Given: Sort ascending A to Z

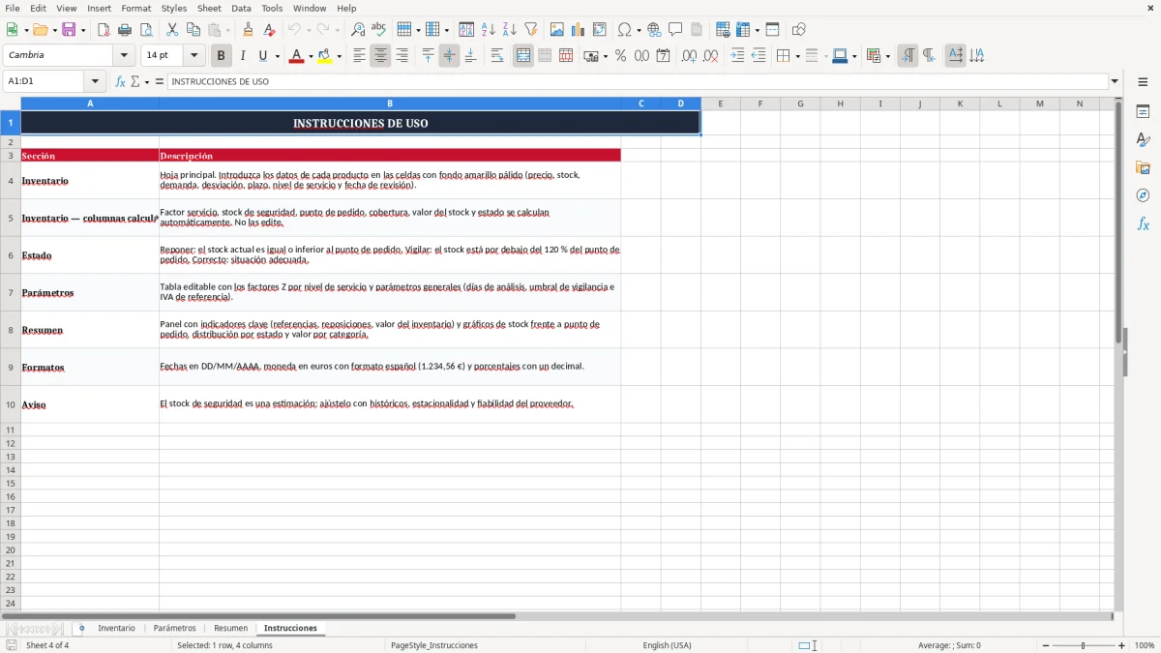Looking at the screenshot, I should tap(488, 30).
